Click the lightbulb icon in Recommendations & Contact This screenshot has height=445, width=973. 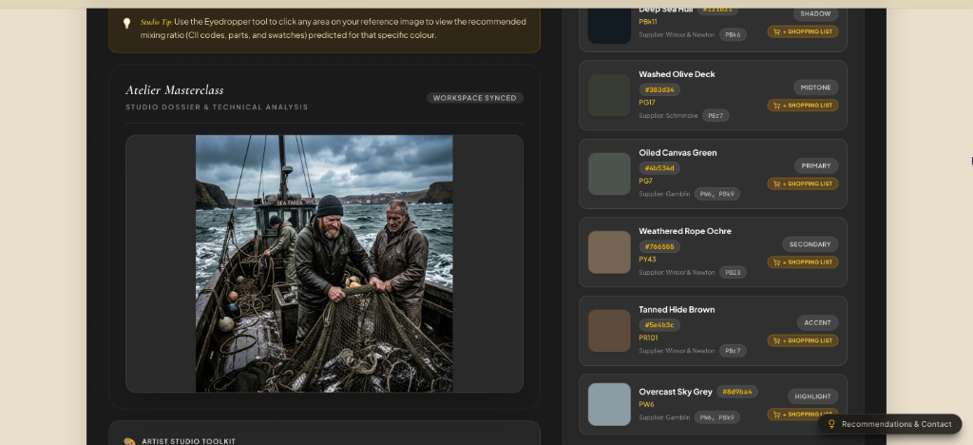point(832,424)
